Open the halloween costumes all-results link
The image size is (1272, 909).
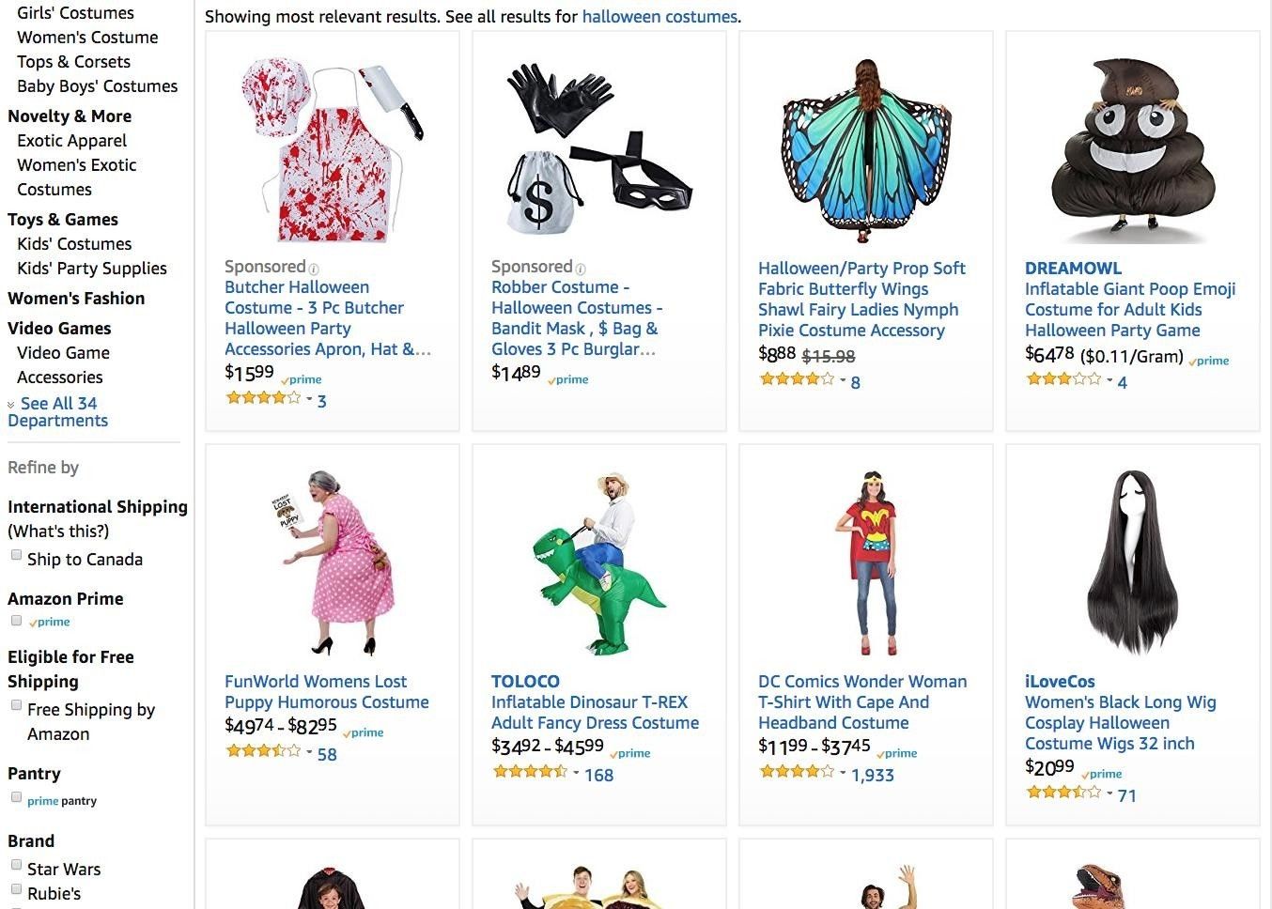[659, 16]
